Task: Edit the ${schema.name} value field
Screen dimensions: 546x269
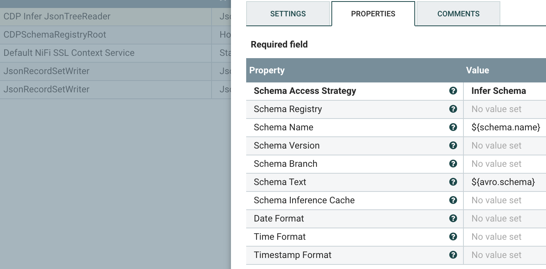Action: (x=505, y=127)
